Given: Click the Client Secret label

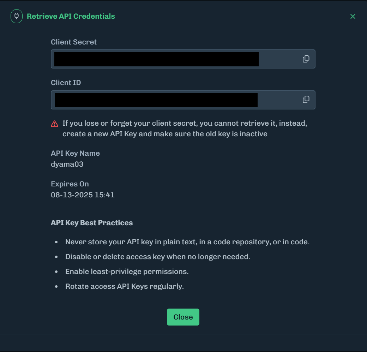Looking at the screenshot, I should [74, 42].
